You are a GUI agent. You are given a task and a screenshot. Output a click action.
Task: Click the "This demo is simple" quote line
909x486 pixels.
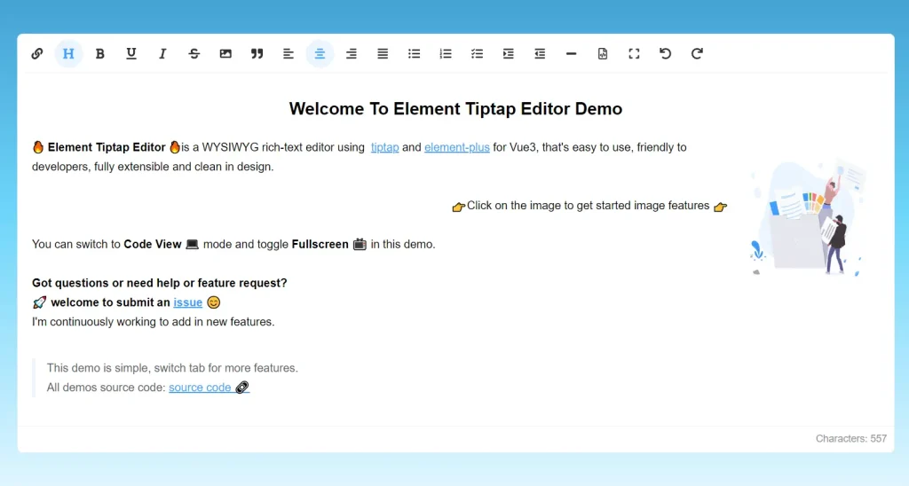[172, 368]
